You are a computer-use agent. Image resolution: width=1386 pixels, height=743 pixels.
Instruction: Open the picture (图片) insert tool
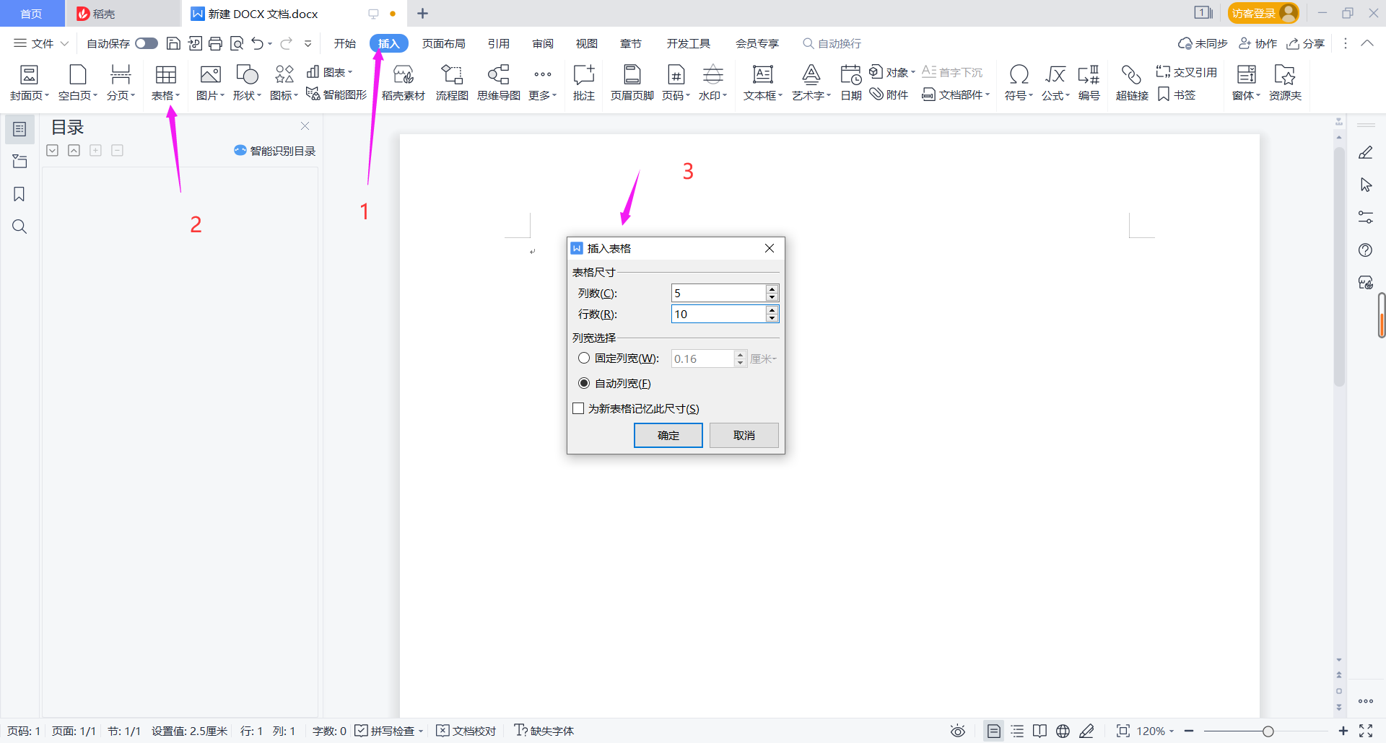(210, 83)
